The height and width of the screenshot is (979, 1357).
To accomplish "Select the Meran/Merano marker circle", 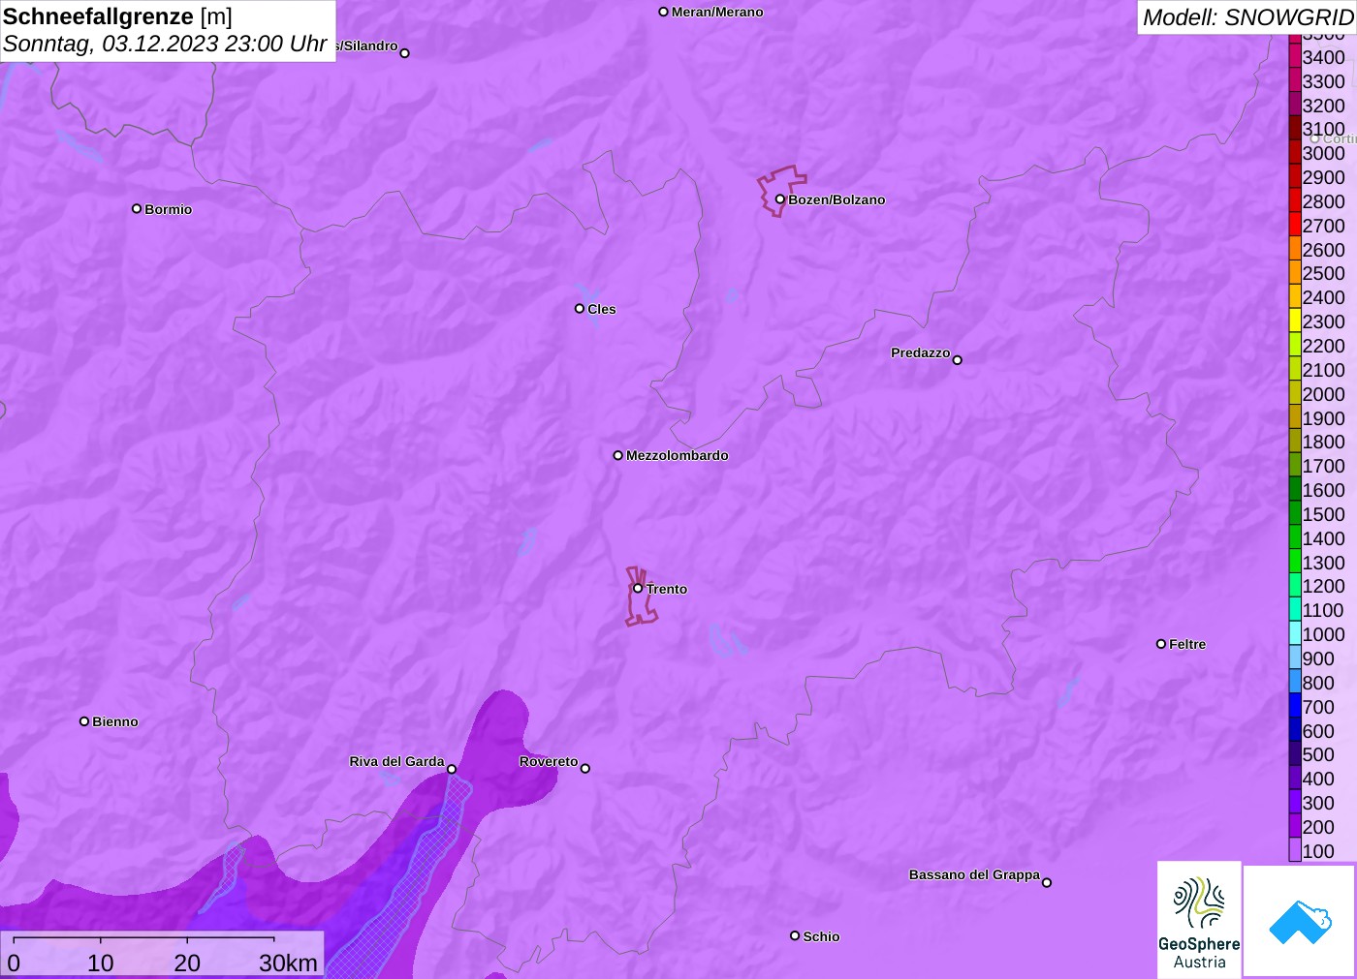I will point(664,12).
